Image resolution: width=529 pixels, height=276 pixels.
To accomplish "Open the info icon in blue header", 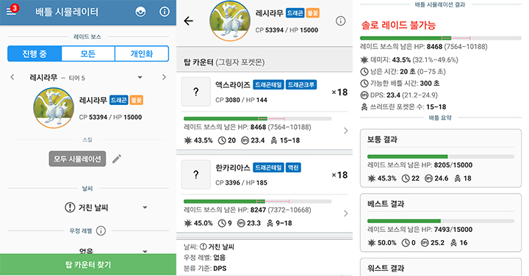I will 165,12.
